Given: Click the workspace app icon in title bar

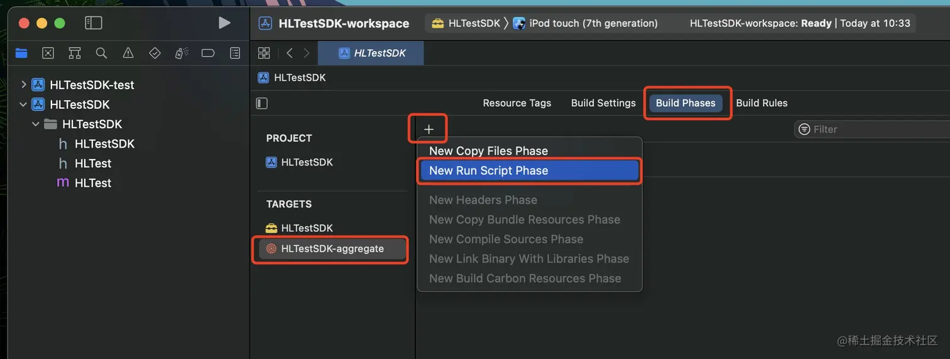Looking at the screenshot, I should (266, 23).
